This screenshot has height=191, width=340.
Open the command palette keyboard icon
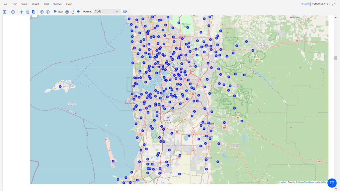click(x=125, y=12)
